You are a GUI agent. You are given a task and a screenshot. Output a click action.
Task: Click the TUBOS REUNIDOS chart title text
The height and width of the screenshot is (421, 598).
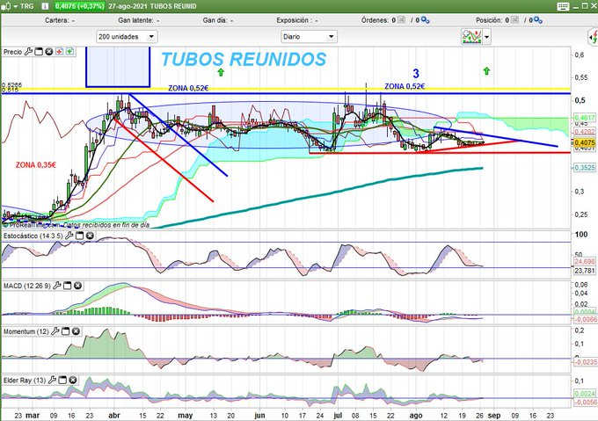(244, 60)
